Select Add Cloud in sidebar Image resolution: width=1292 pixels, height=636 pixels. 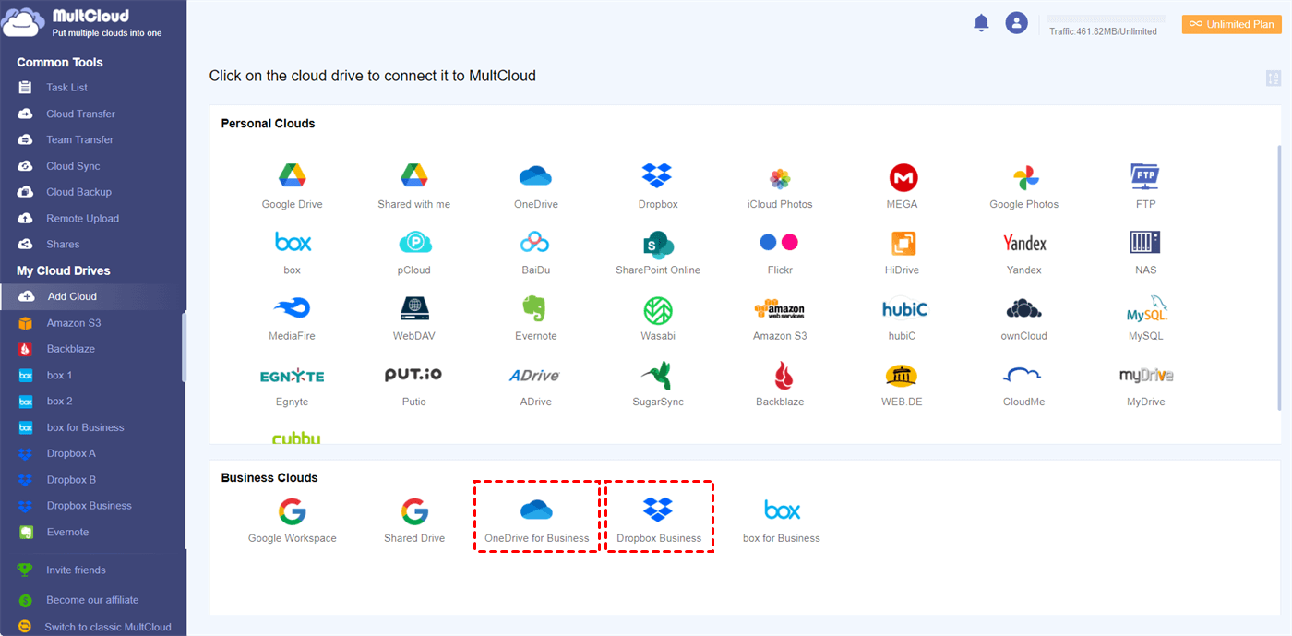pos(92,296)
